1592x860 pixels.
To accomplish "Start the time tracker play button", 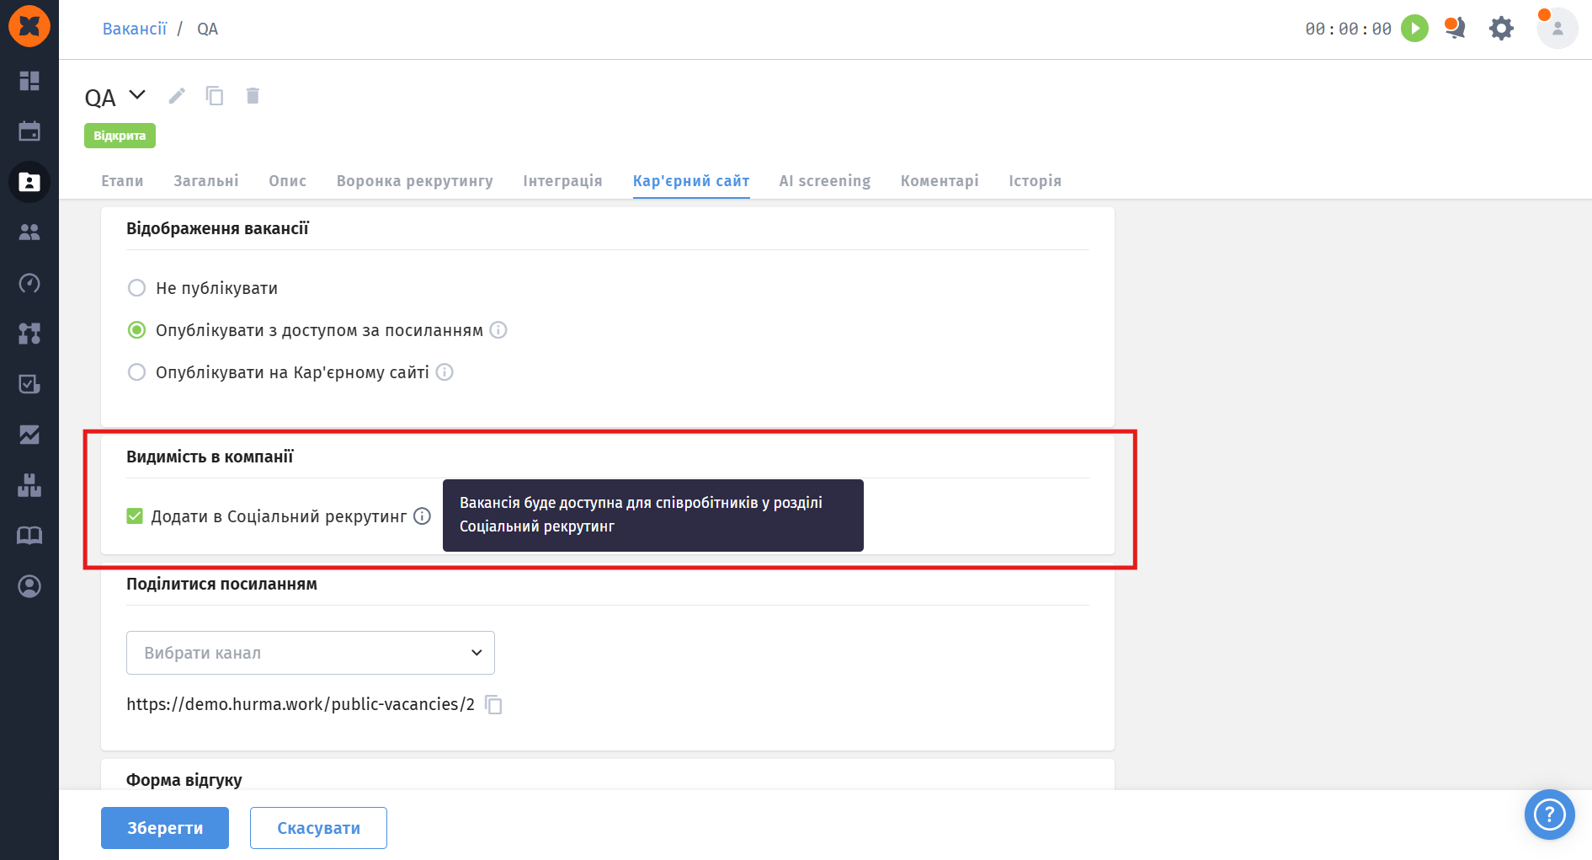I will (1414, 29).
